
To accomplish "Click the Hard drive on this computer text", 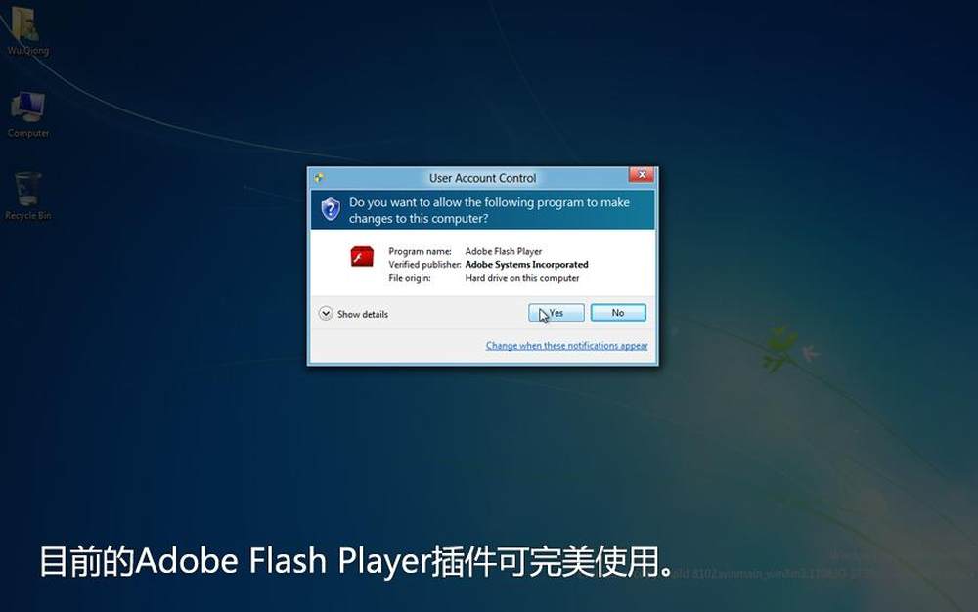I will point(522,278).
